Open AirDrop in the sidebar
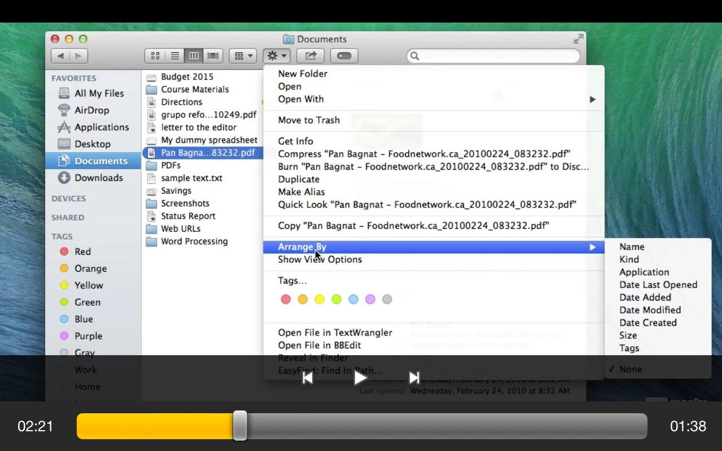This screenshot has height=451, width=722. tap(91, 110)
